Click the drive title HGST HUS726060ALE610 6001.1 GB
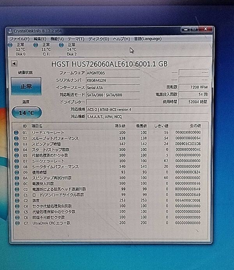 tap(110, 64)
